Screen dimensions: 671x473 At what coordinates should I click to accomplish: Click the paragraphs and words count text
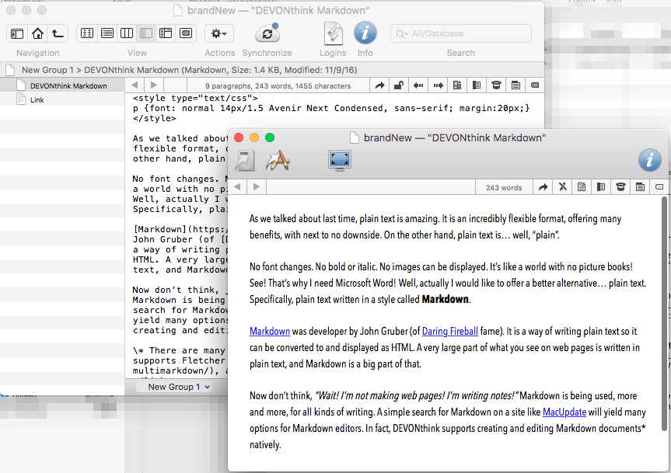point(278,86)
